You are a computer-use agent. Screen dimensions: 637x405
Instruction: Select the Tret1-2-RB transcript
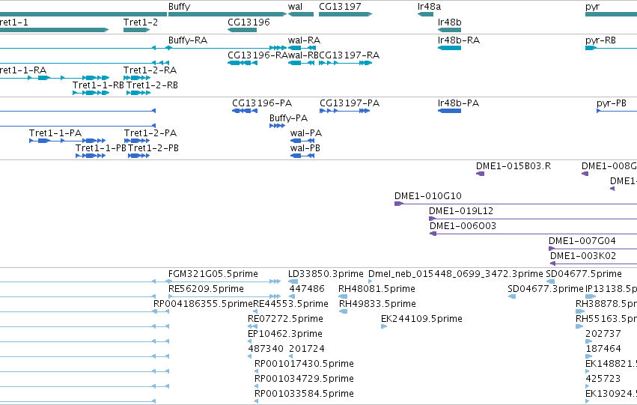[138, 93]
